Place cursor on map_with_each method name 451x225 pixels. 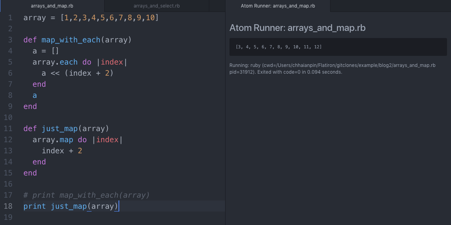coord(71,40)
